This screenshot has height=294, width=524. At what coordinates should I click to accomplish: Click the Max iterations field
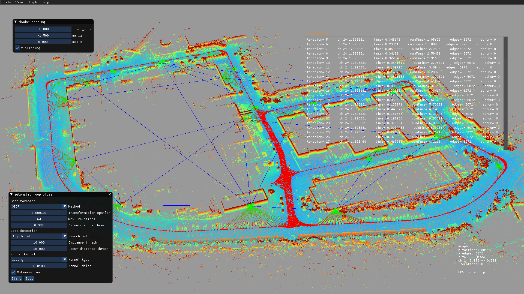[39, 219]
